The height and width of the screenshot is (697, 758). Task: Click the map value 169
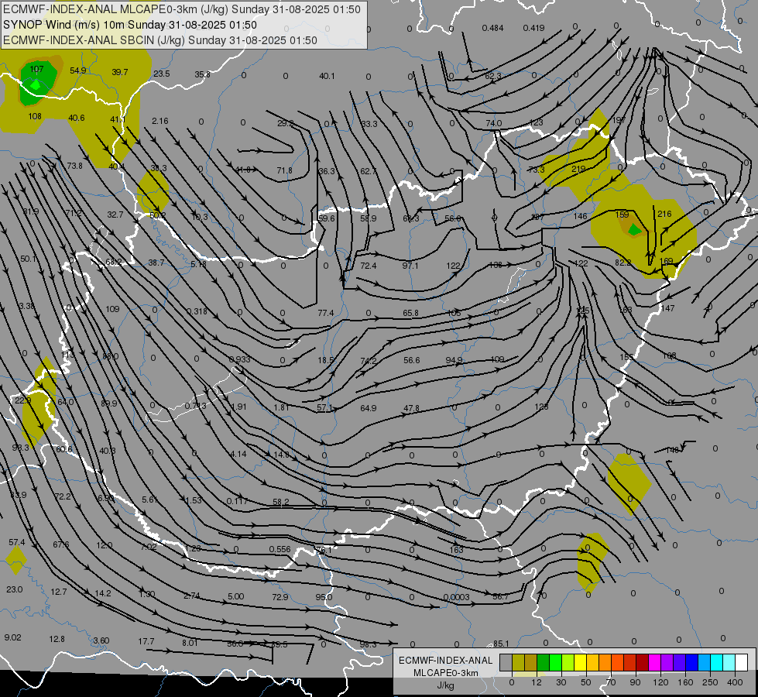(x=666, y=261)
